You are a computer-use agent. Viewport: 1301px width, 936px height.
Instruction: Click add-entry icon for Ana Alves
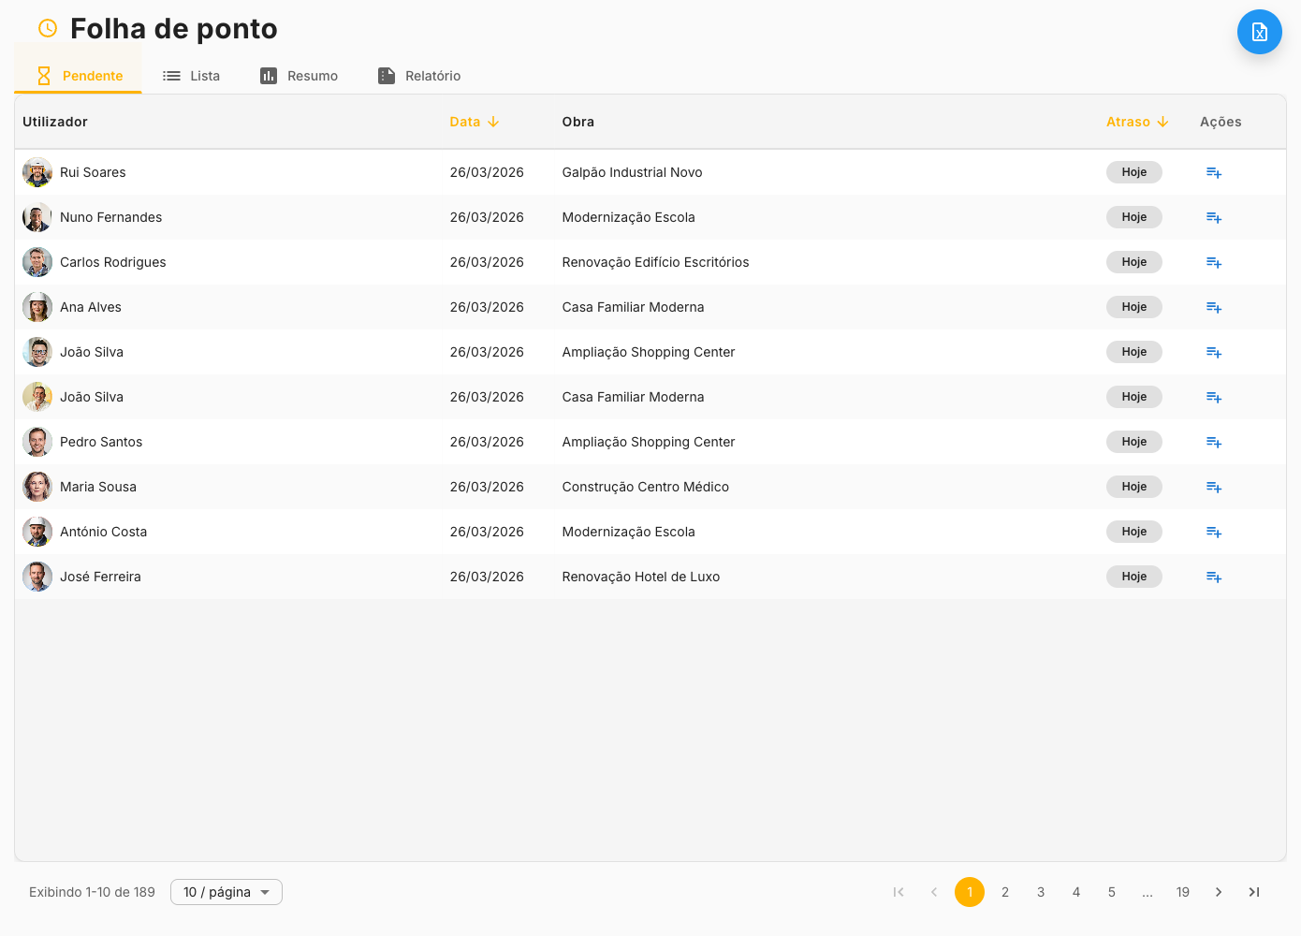[x=1213, y=307]
